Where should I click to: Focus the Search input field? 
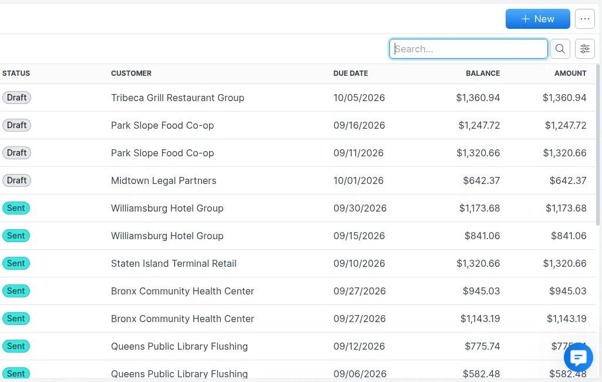pos(469,49)
